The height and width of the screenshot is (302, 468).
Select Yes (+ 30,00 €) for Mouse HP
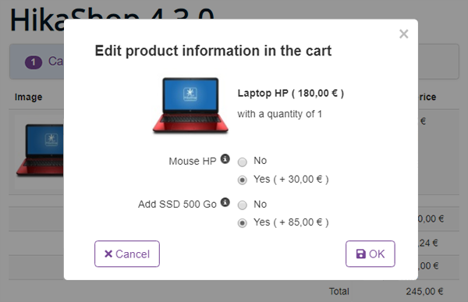pyautogui.click(x=242, y=180)
